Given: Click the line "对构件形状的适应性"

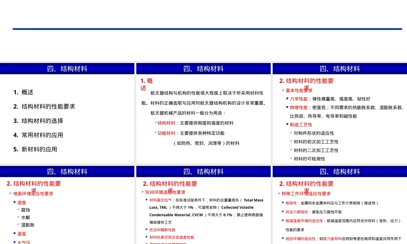Looking at the screenshot, I should (314, 133).
